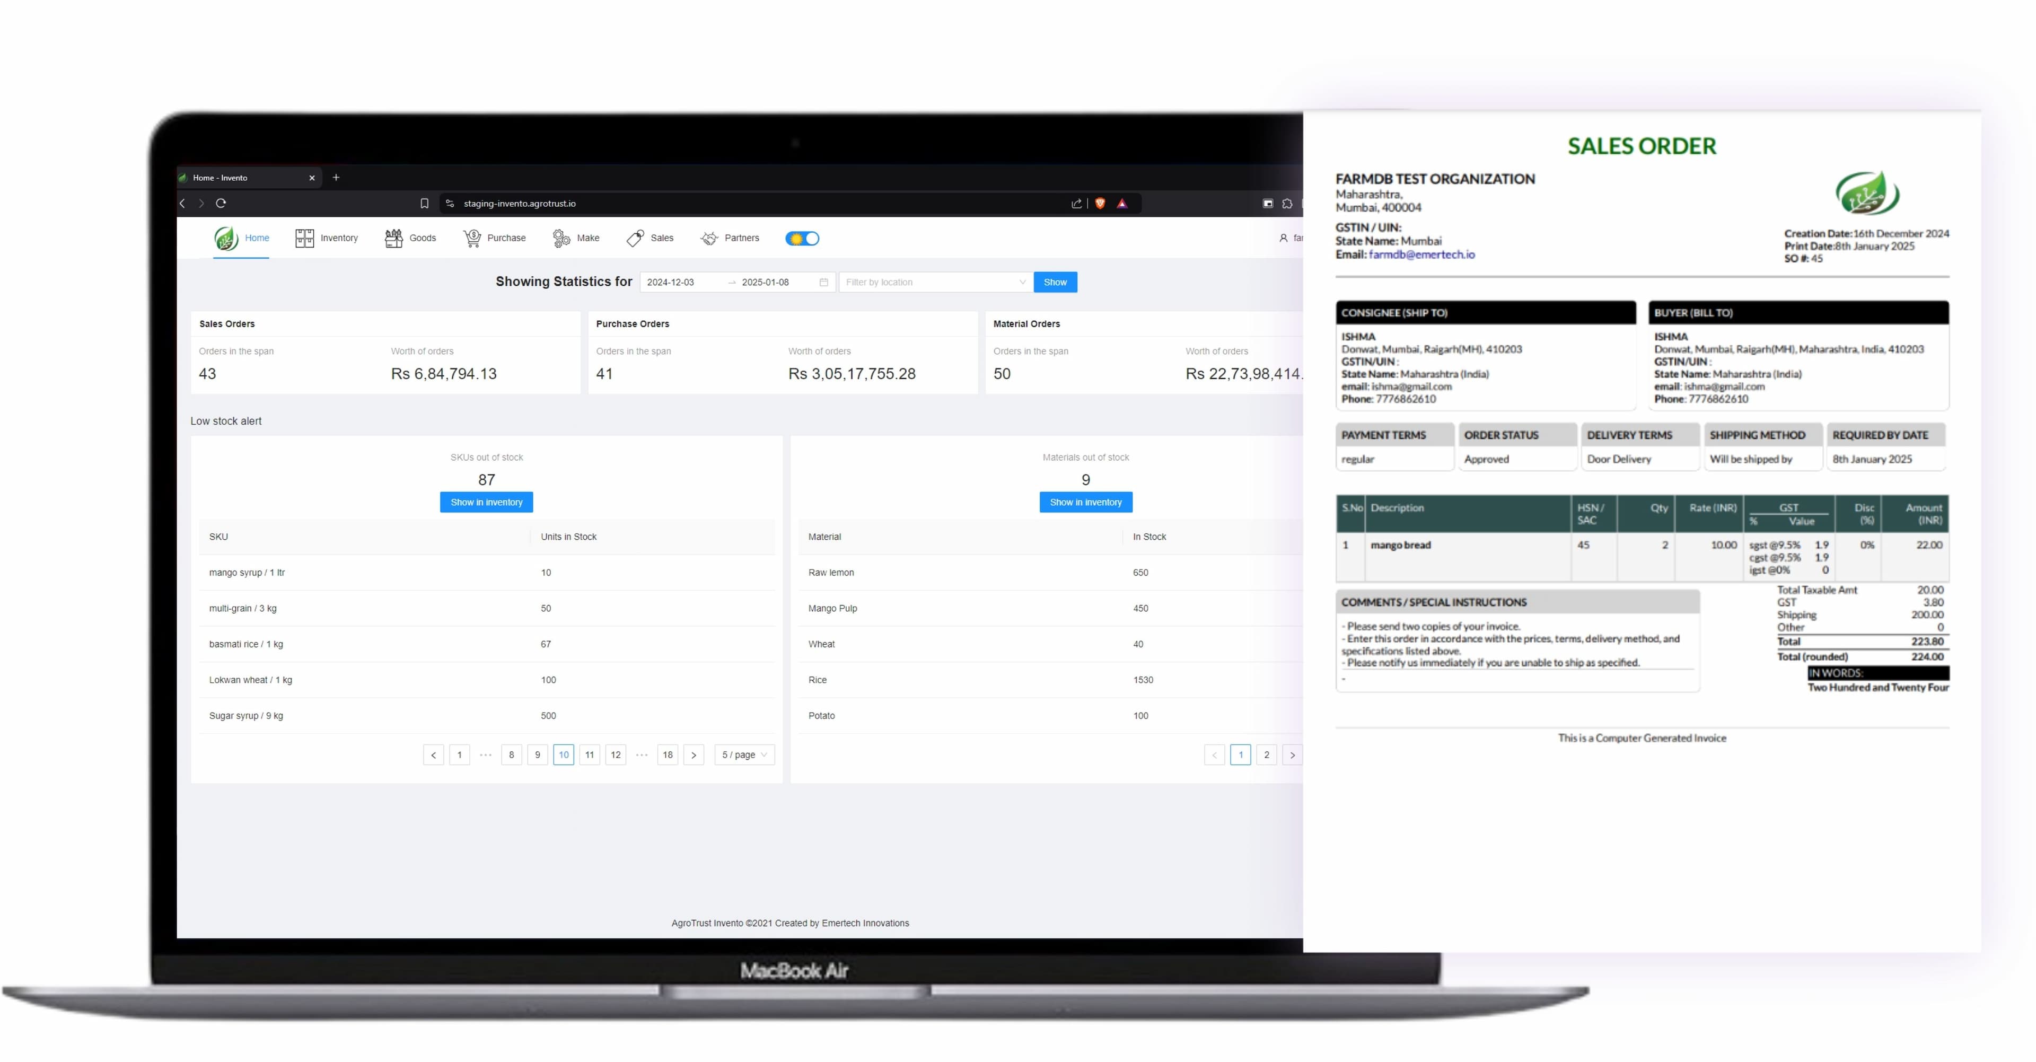
Task: Click the calendar icon in date range
Action: tap(823, 282)
